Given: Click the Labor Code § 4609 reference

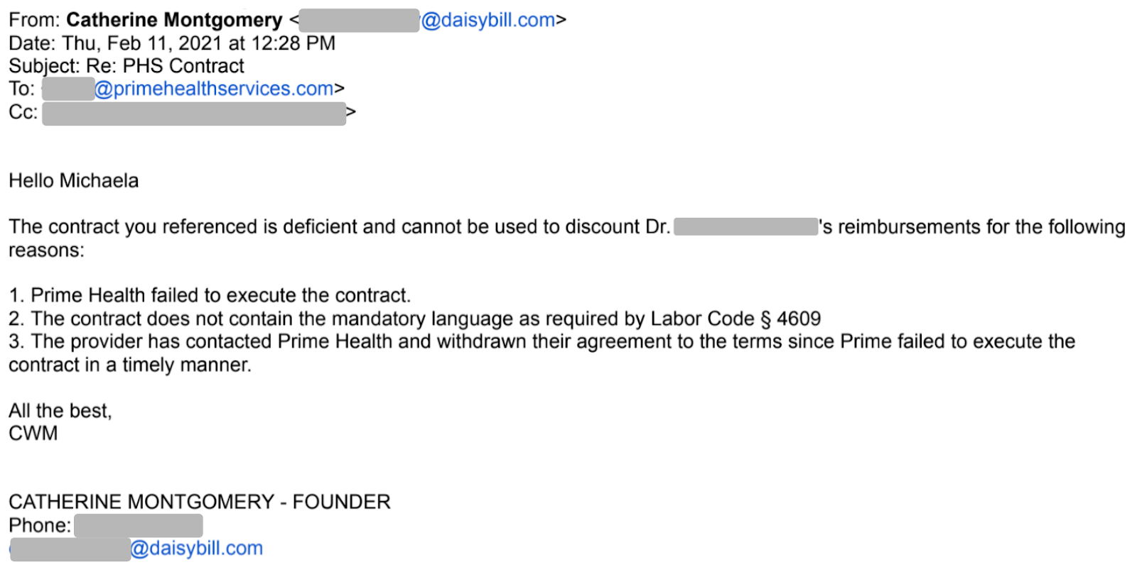Looking at the screenshot, I should [735, 319].
